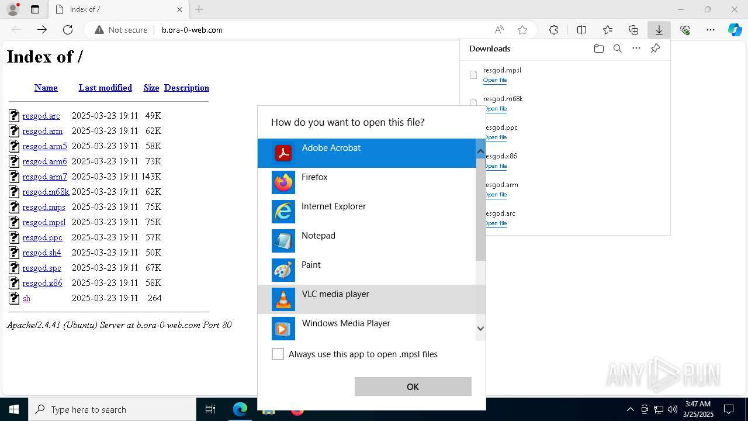Download resgod.arm7 file link

pos(44,177)
